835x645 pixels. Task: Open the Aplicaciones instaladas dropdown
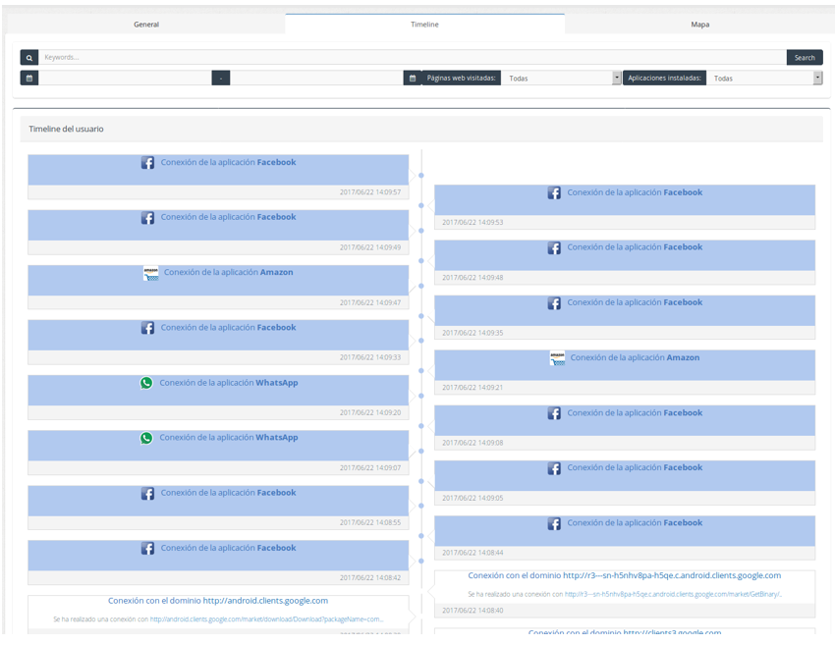click(764, 78)
